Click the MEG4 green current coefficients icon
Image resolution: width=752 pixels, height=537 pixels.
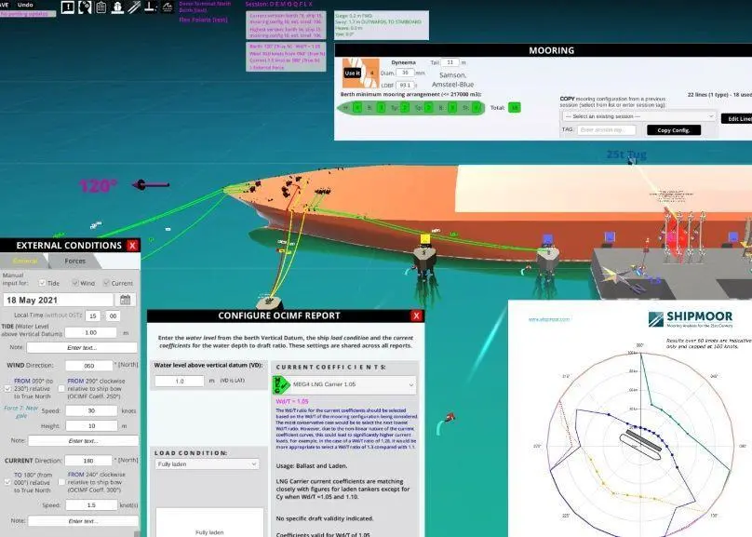pos(281,384)
